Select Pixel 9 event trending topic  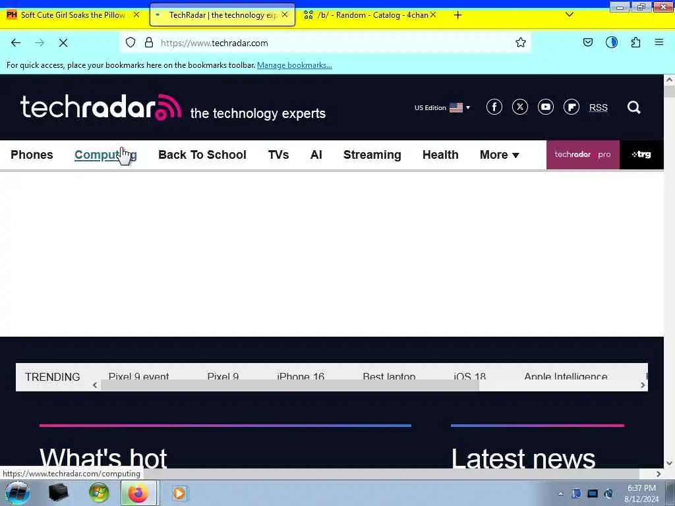pyautogui.click(x=138, y=376)
